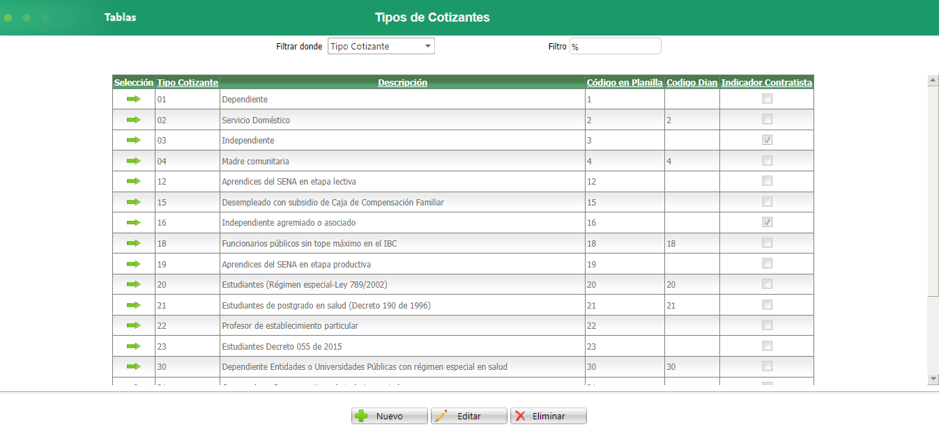Image resolution: width=939 pixels, height=443 pixels.
Task: Sort table by Descripción column
Action: point(402,82)
